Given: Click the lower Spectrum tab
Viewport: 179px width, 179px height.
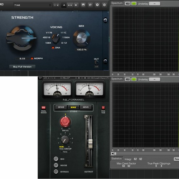Looking at the screenshot, I should [117, 79].
